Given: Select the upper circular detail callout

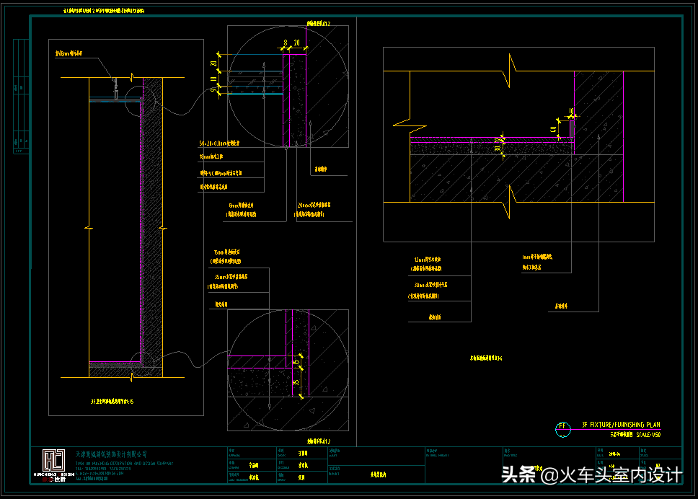Looking at the screenshot, I should coord(288,87).
